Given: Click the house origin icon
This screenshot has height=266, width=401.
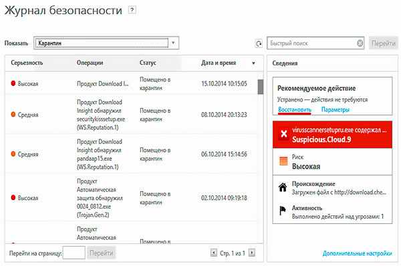Looking at the screenshot, I should click(x=283, y=187).
